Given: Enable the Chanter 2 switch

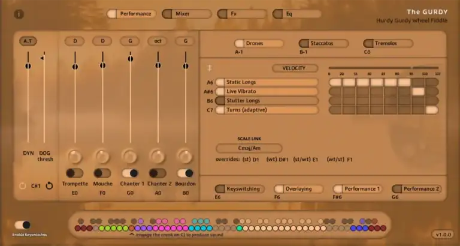Looking at the screenshot, I should [158, 173].
